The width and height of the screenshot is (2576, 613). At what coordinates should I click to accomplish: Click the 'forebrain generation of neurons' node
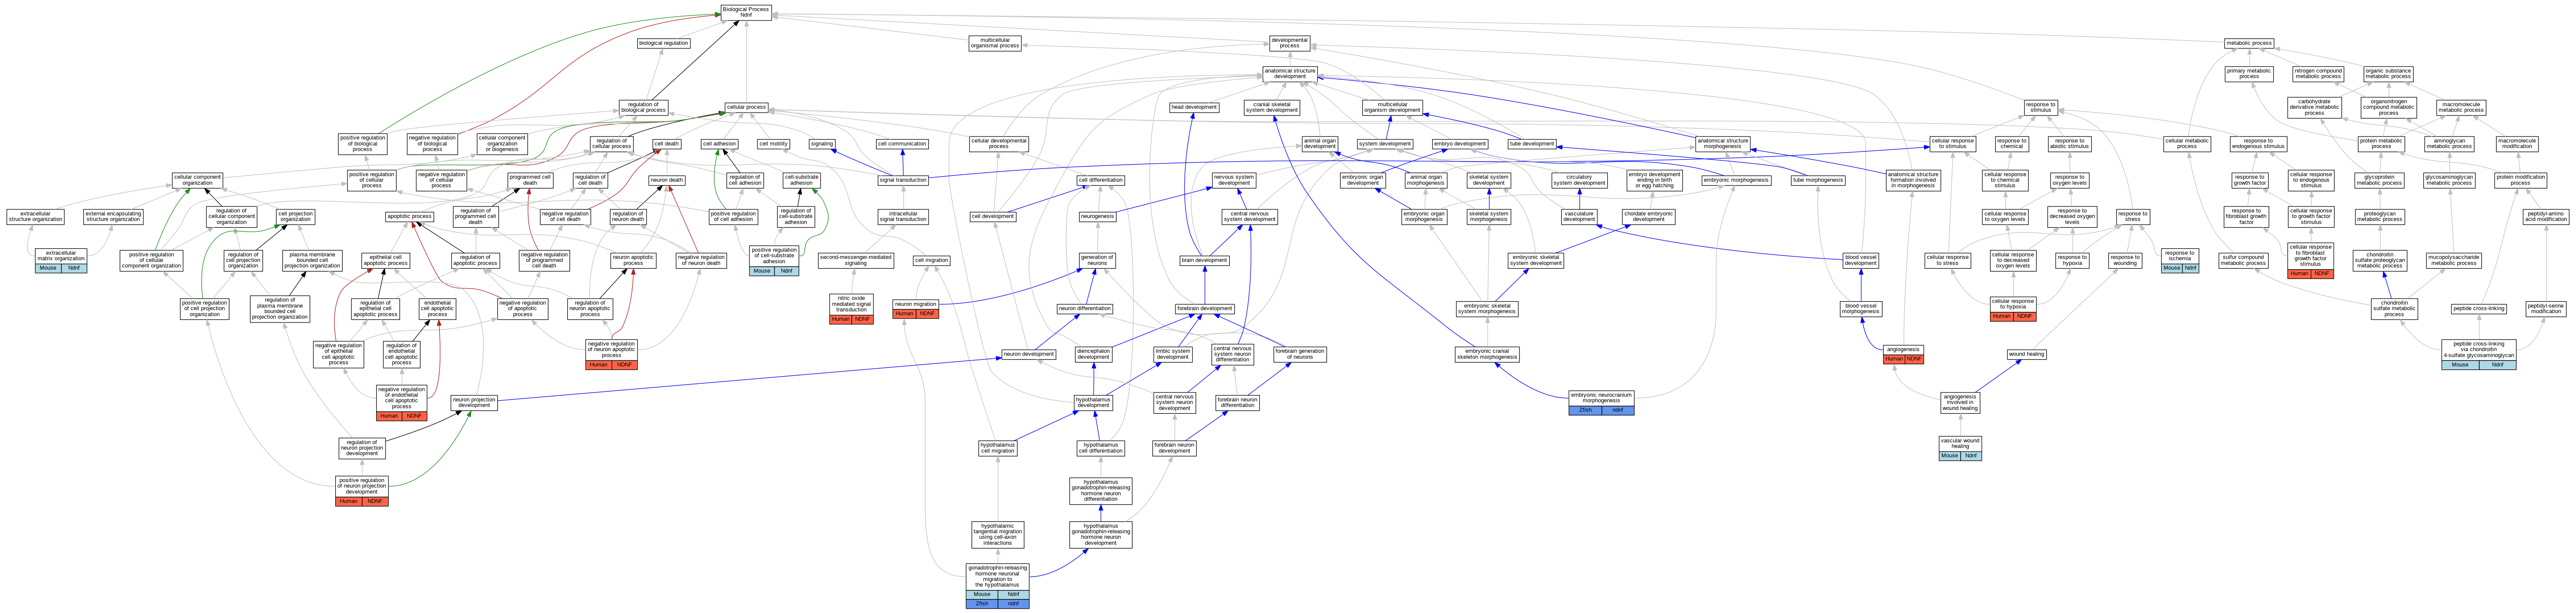pyautogui.click(x=1300, y=354)
